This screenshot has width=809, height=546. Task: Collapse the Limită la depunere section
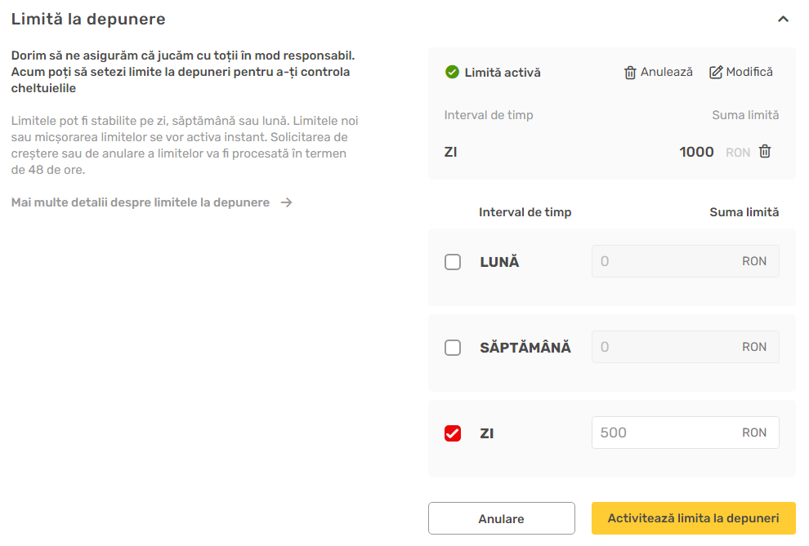click(x=783, y=20)
